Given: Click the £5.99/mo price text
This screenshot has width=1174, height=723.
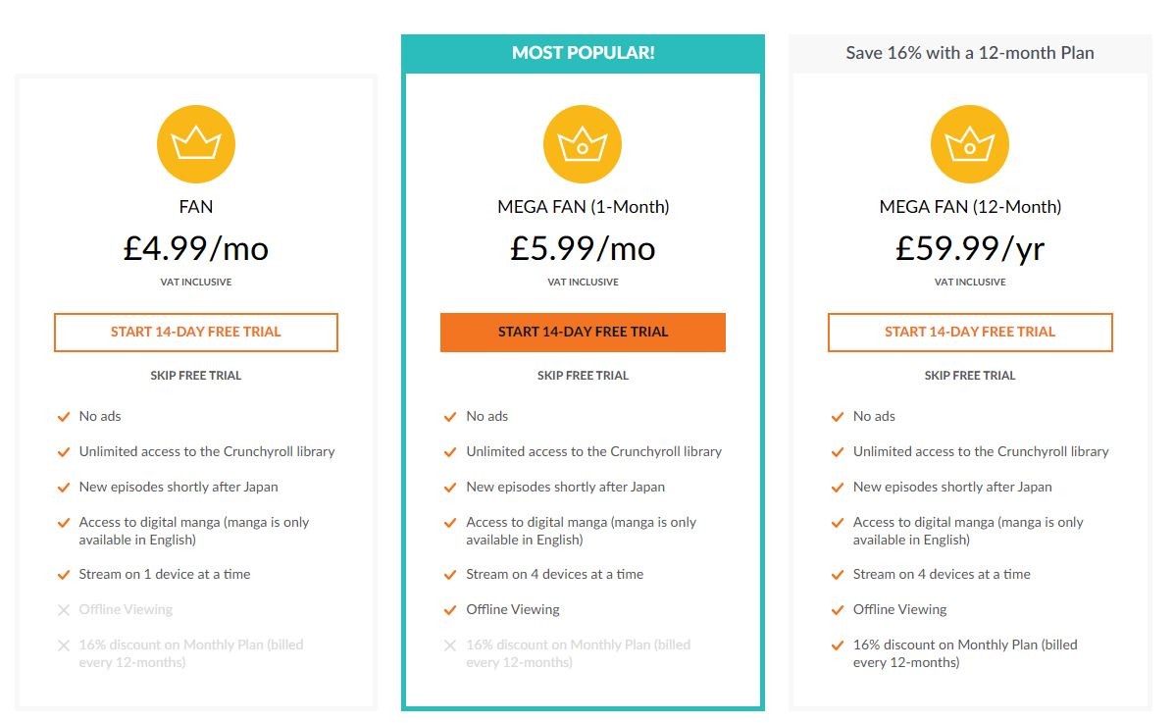Looking at the screenshot, I should coord(583,247).
